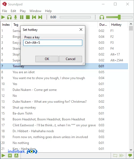Screen dimensions: 134x159
Task: Confirm hotkey with the OK button
Action: pos(47,59)
